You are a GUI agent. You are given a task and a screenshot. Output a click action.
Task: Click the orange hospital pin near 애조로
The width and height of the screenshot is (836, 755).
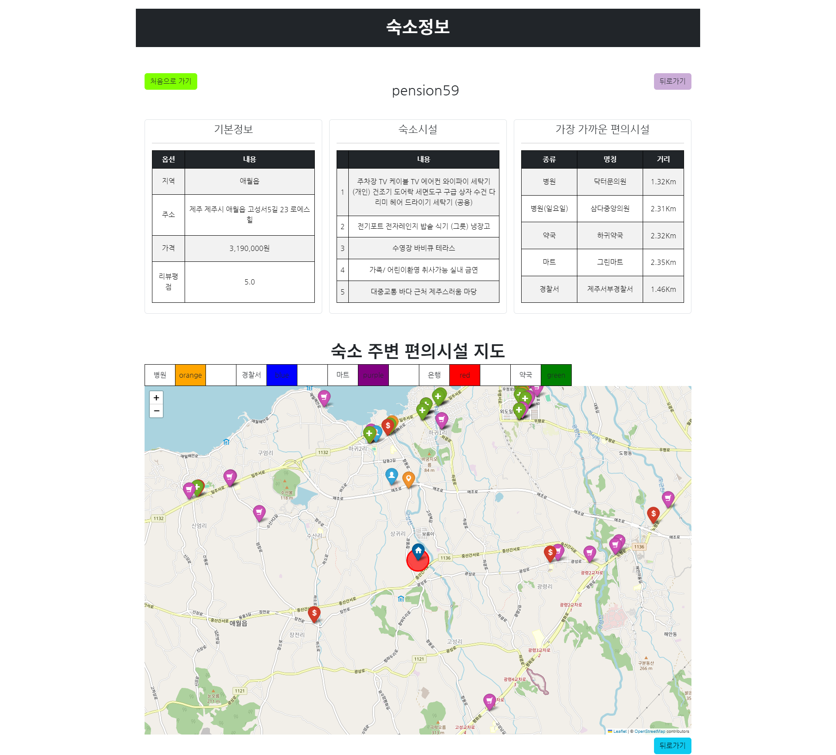(408, 478)
